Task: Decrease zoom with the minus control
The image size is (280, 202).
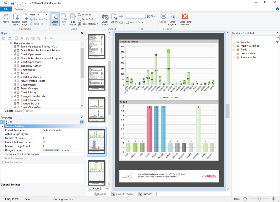Action: tap(245, 199)
